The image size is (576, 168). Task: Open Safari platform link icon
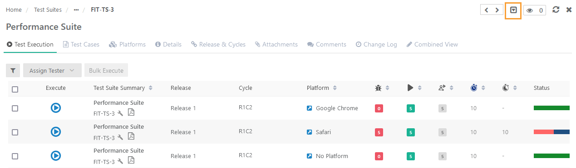pyautogui.click(x=310, y=132)
